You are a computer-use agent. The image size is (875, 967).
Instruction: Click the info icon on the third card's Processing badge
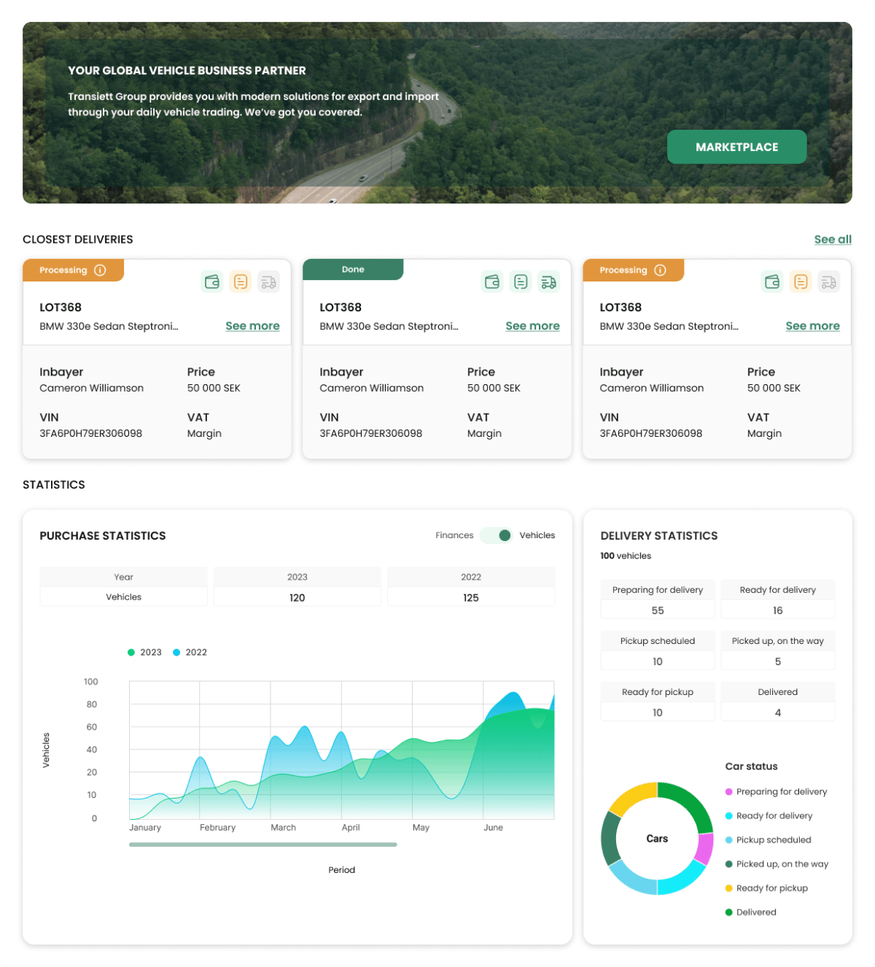[660, 270]
